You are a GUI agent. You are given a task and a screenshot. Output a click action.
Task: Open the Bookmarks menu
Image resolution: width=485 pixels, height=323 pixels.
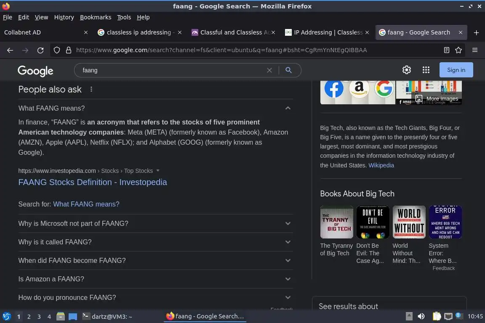96,17
